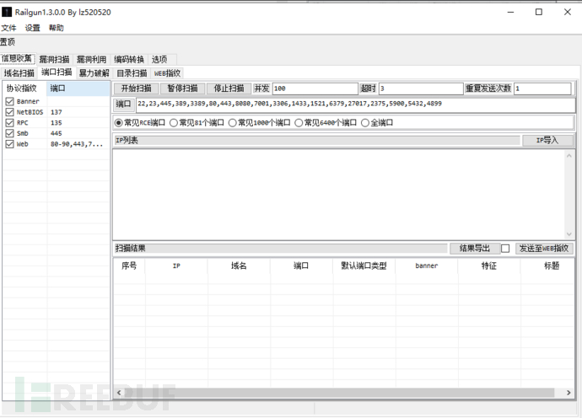Switch to the 漏洞扫描 tab
Screen dimensions: 582x418
54,59
